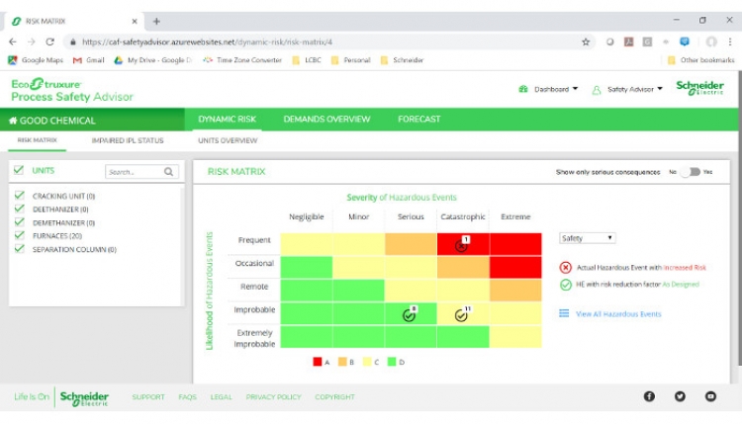Toggle Show only serious consequences switch
The width and height of the screenshot is (742, 424).
[x=691, y=172]
